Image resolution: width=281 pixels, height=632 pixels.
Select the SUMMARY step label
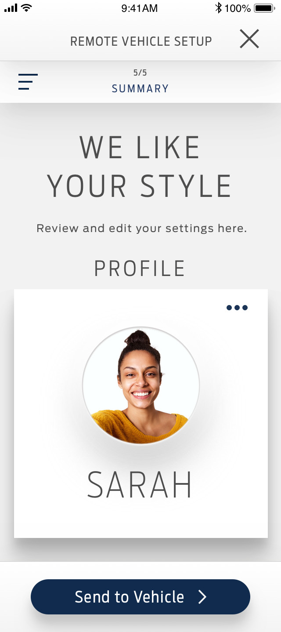pos(140,89)
